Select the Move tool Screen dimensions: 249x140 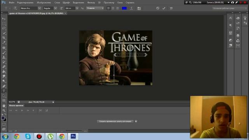(4, 19)
